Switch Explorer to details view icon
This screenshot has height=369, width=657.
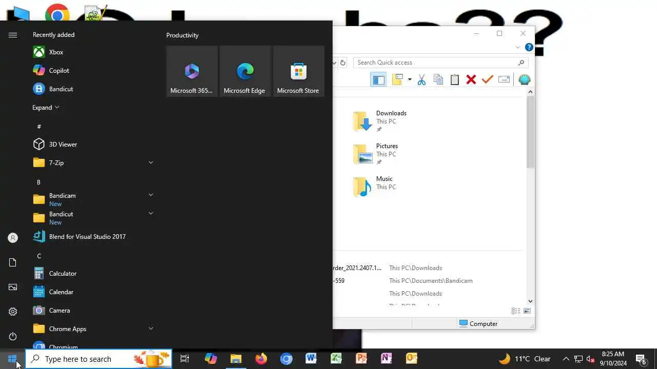click(516, 311)
